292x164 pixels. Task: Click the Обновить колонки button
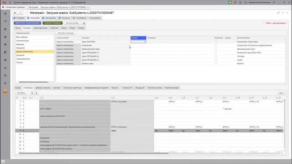point(66,33)
